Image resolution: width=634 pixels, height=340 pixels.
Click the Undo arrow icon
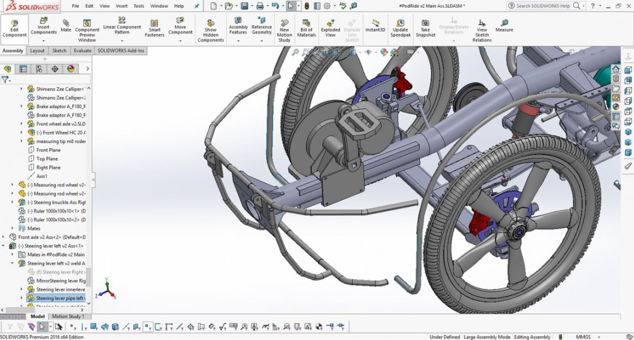pos(276,6)
